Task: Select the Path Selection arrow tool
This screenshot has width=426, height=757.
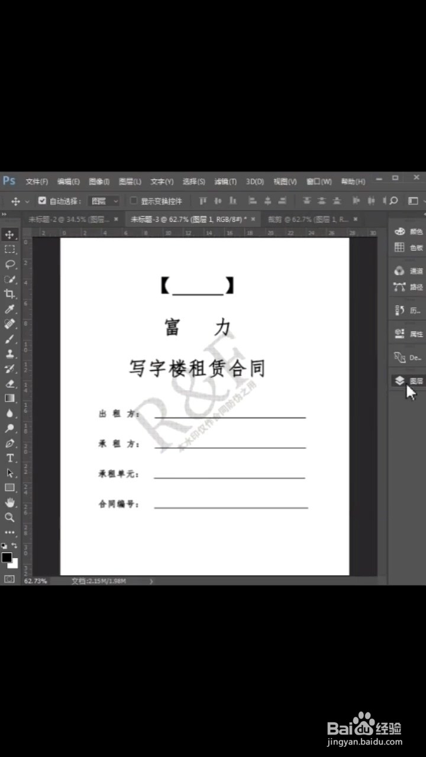Action: pyautogui.click(x=9, y=473)
